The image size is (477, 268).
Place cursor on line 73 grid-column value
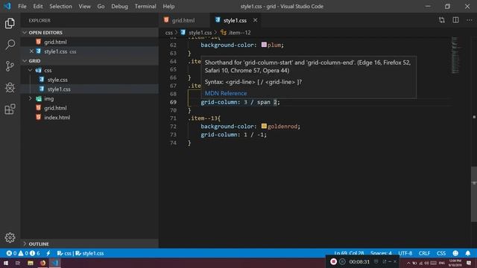255,134
